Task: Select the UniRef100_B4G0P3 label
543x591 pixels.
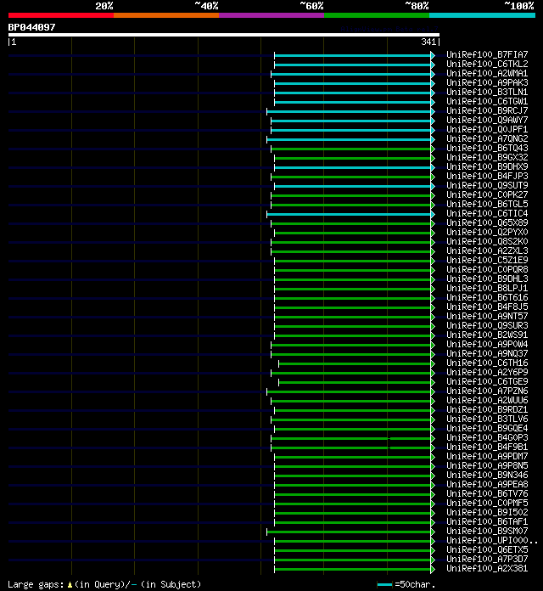Action: (487, 437)
